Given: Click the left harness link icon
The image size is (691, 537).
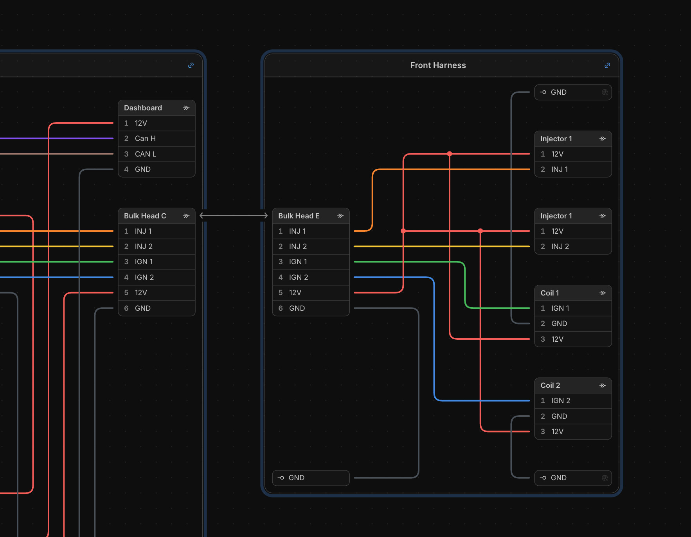Looking at the screenshot, I should click(x=191, y=65).
